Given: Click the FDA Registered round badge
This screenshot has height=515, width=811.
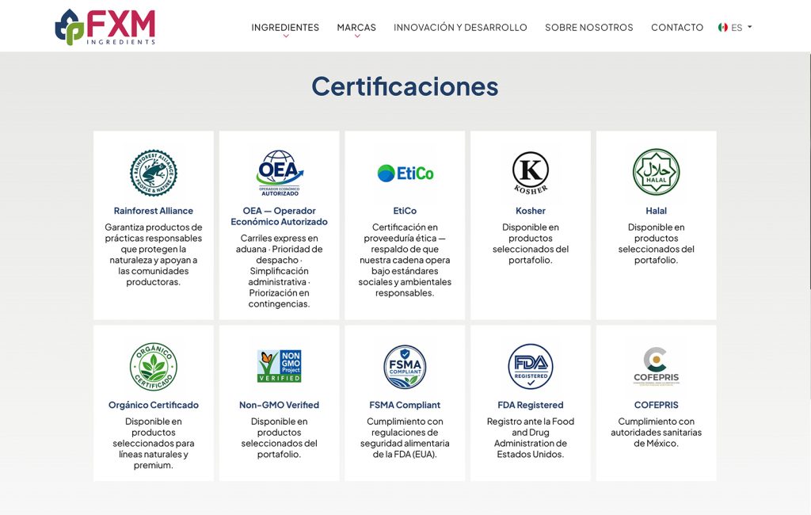Looking at the screenshot, I should (531, 367).
